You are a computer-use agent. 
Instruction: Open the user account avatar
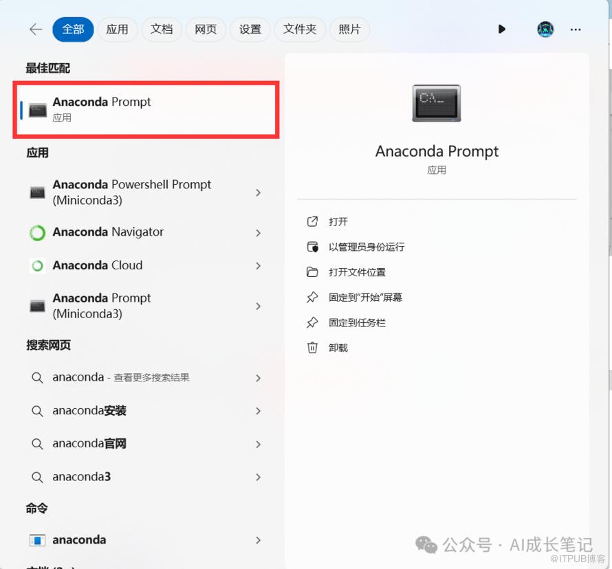tap(545, 30)
